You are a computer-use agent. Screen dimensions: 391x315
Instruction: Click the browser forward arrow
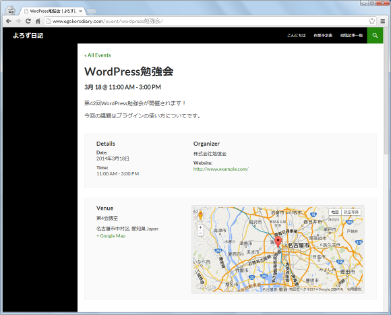(18, 21)
